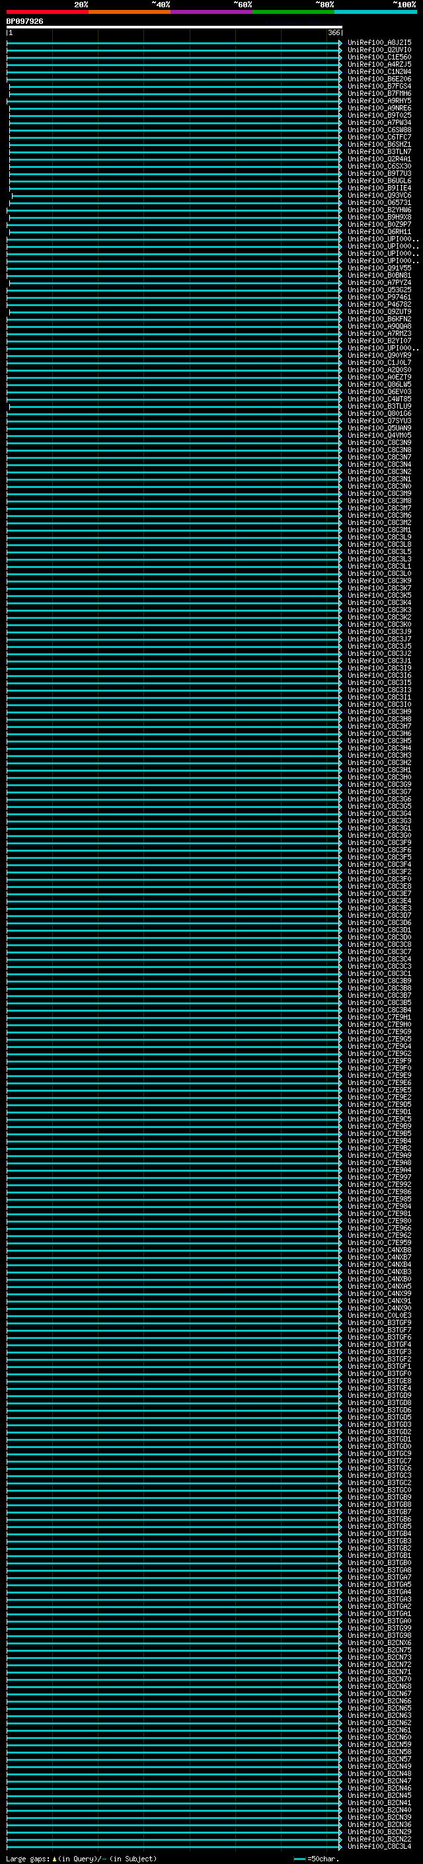Select the UniRef100_B9IIE4 label
Screen dimensions: 423x1864
(379, 188)
